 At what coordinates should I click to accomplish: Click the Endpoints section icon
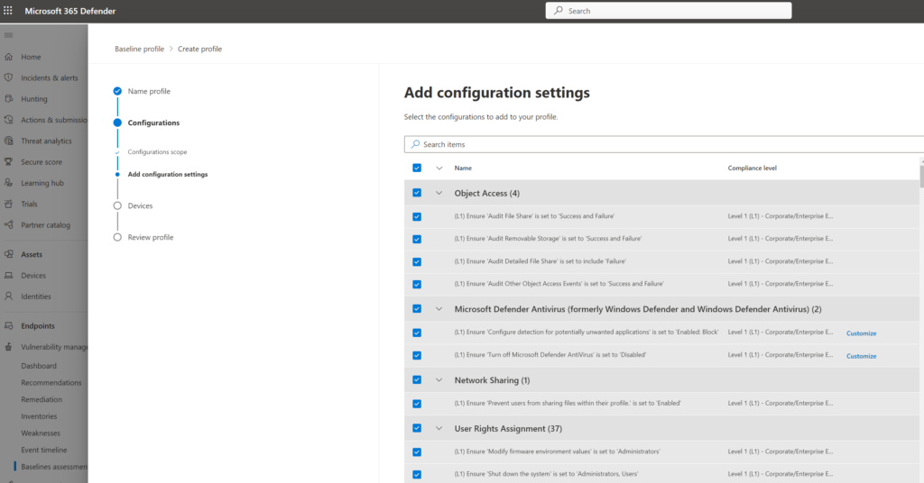[x=8, y=325]
